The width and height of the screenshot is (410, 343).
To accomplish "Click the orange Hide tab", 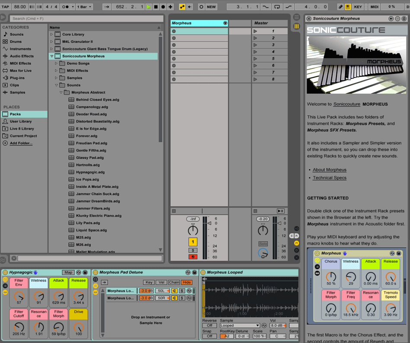I will pos(187,282).
